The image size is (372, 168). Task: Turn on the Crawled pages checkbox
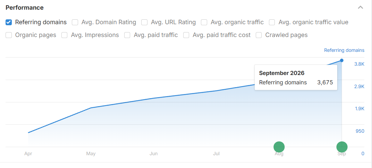[259, 35]
